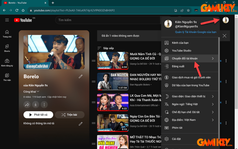Click Quản lý Tài khoản Google của bạn link
238x149 pixels.
pos(196,32)
